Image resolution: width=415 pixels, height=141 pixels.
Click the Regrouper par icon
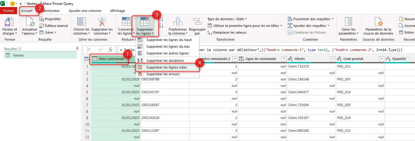pyautogui.click(x=197, y=21)
